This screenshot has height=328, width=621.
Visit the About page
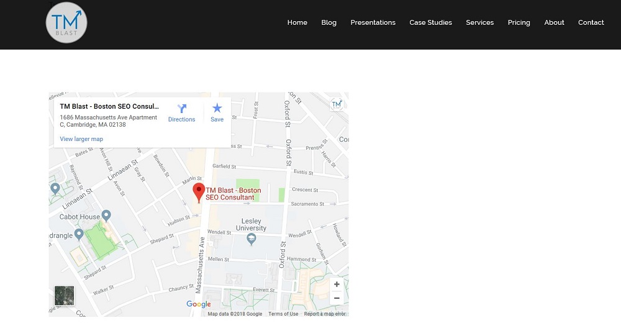point(554,22)
